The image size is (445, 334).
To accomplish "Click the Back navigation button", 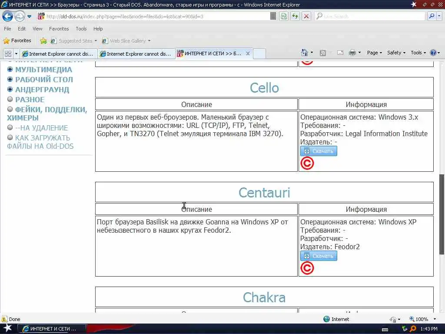I will point(8,16).
